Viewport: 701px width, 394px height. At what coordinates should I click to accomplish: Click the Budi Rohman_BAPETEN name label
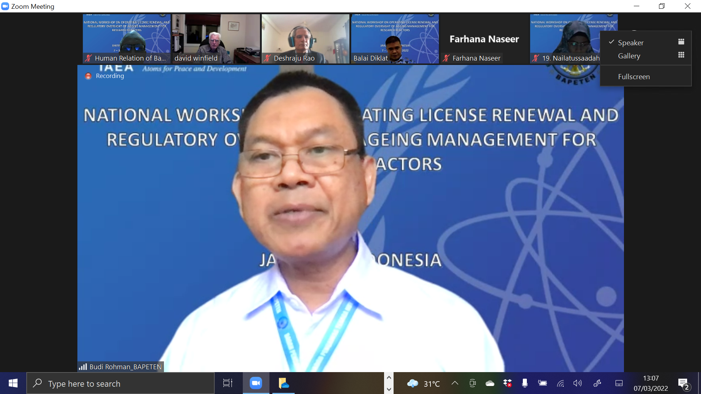[125, 367]
